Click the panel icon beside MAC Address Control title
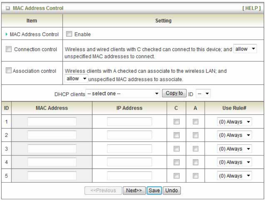Screen dimensions: 265x201 (8, 7)
